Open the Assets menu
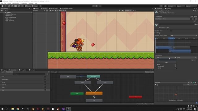 click(9, 3)
